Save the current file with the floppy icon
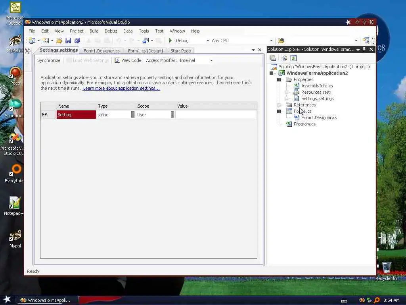Screen dimensions: 406x305 [x=68, y=41]
